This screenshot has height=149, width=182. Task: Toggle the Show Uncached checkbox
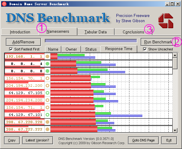tap(145, 49)
